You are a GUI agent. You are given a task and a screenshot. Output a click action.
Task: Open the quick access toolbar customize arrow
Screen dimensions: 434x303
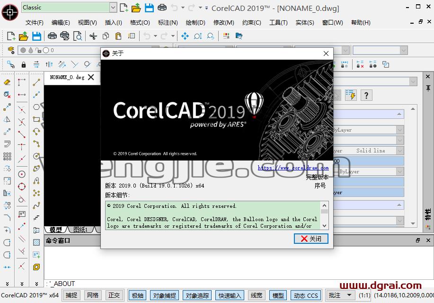point(206,8)
